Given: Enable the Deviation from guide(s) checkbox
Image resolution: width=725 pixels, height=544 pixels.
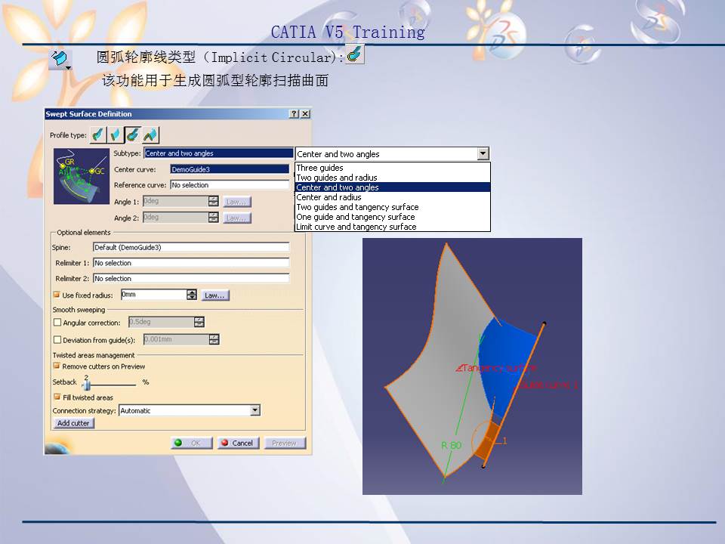Looking at the screenshot, I should click(x=57, y=338).
